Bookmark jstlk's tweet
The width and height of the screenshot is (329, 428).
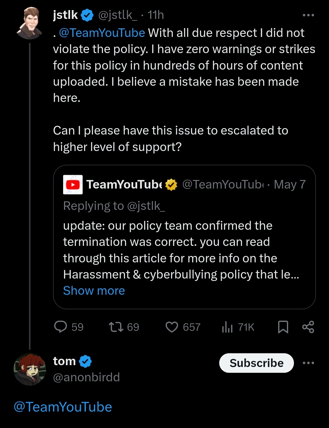(x=283, y=327)
